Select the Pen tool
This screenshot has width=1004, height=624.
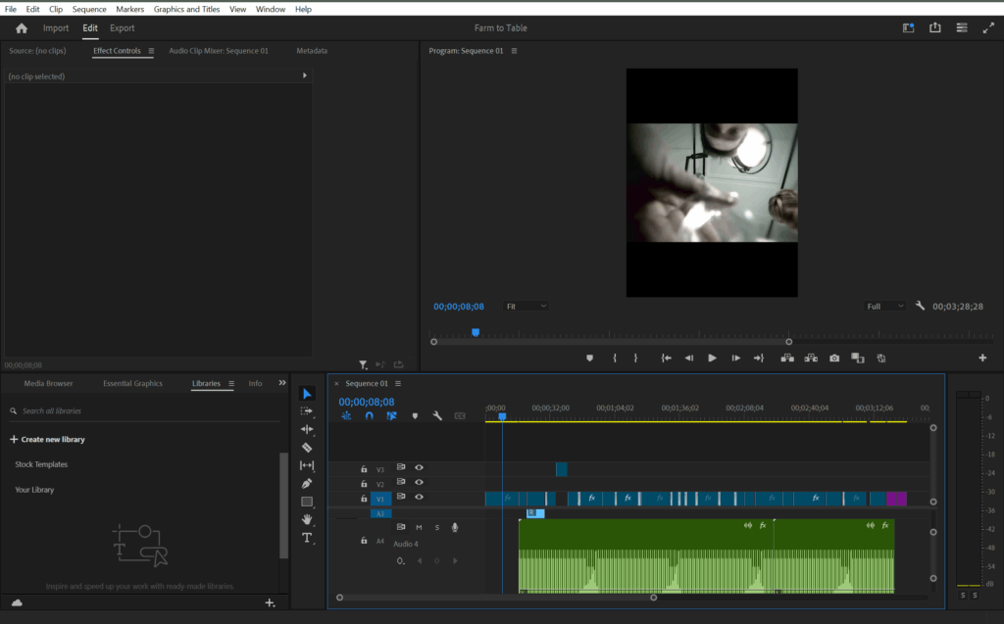307,483
